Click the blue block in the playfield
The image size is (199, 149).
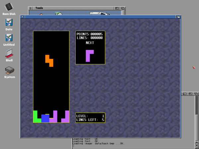[45, 118]
